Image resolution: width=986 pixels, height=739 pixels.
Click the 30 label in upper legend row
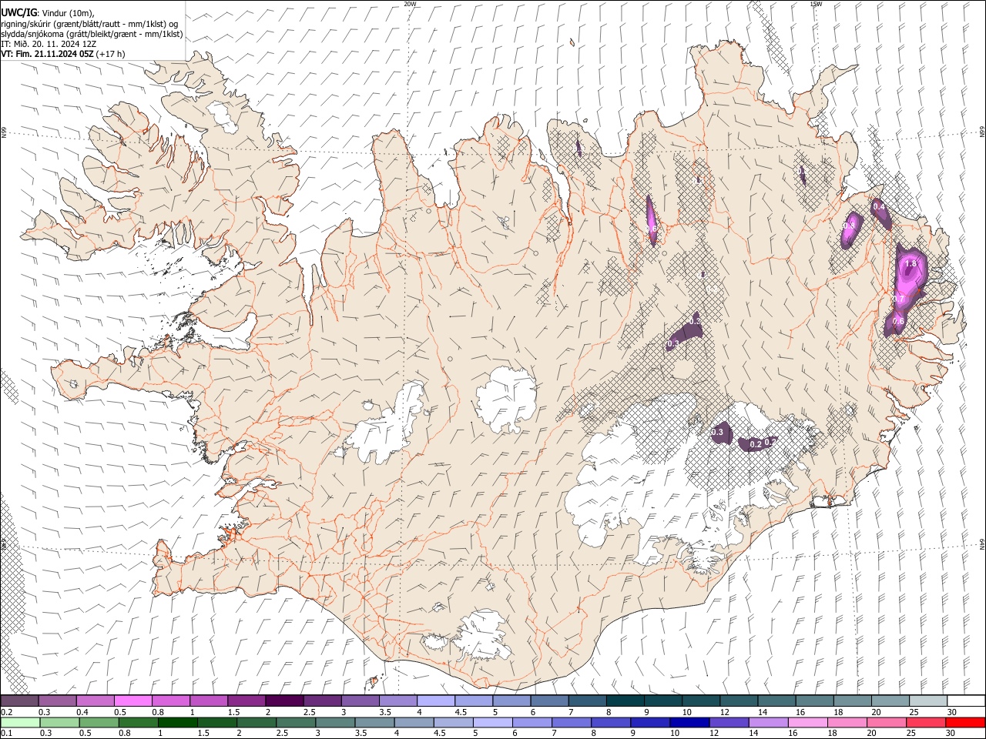pyautogui.click(x=951, y=712)
